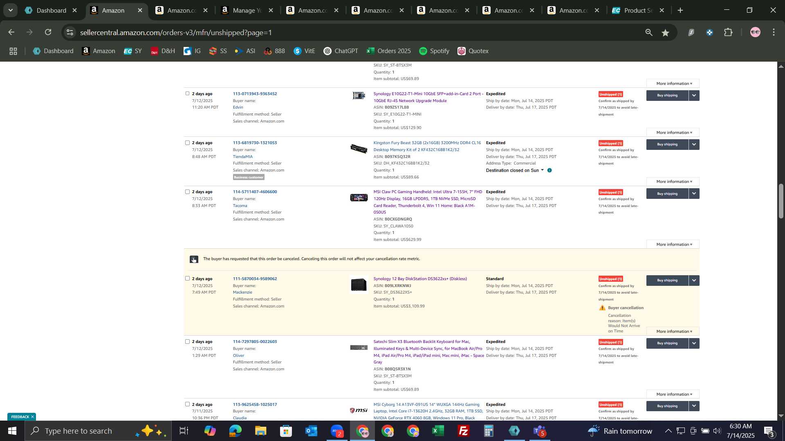Screen dimensions: 785x441
Task: Expand Buy shipping dropdown for Kingston Fury order
Action: 694,145
